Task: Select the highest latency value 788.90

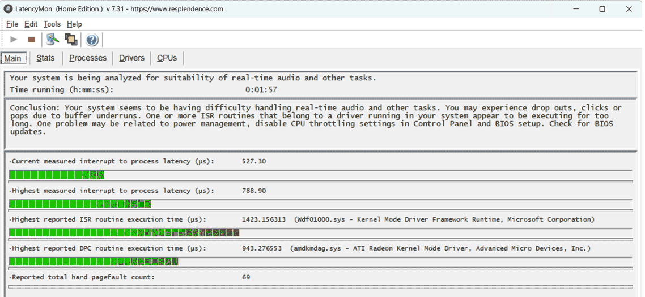Action: pos(254,191)
